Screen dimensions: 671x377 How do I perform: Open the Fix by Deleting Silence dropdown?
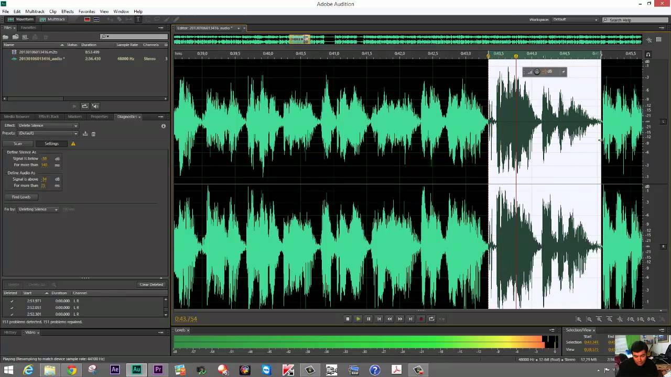(x=38, y=209)
